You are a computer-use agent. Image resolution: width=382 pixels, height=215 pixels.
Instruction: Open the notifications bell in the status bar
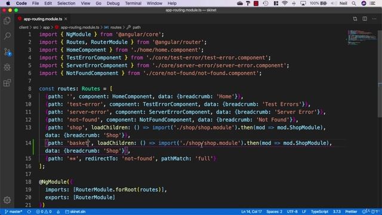pos(374,211)
